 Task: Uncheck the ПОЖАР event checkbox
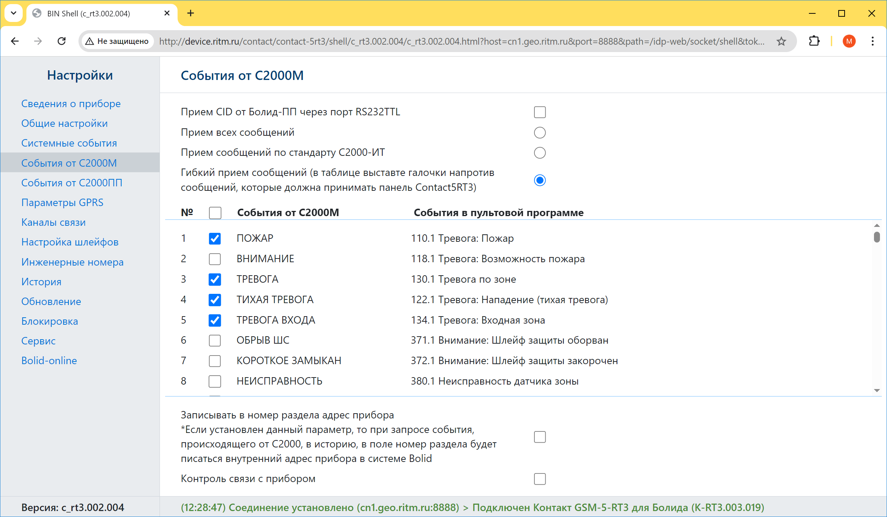pos(215,238)
